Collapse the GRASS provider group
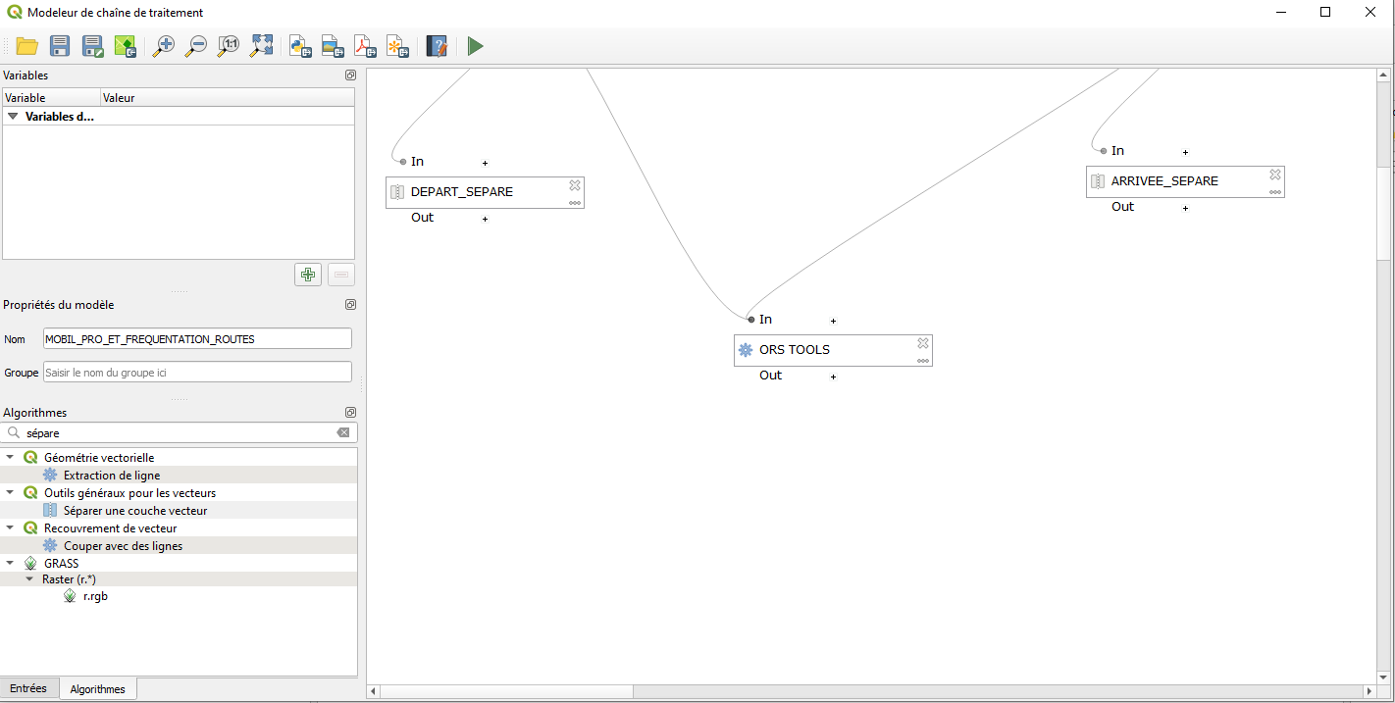Viewport: 1395px width, 703px height. click(11, 564)
